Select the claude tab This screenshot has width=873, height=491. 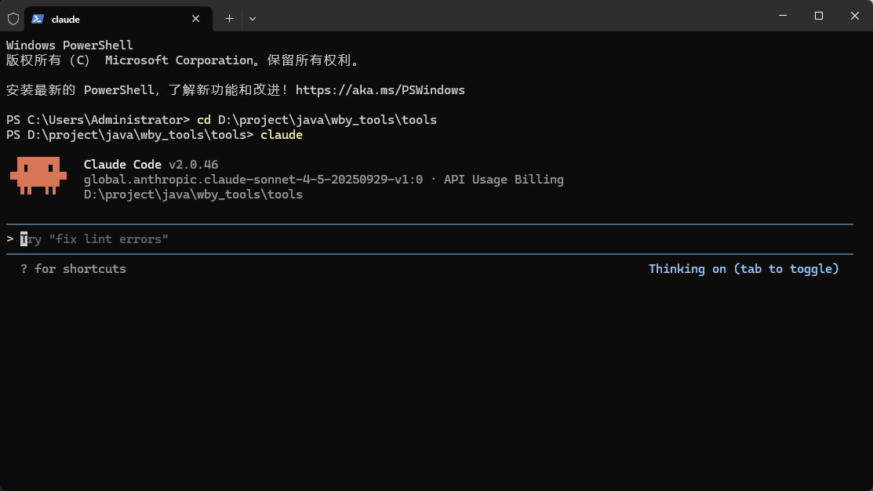pyautogui.click(x=110, y=19)
